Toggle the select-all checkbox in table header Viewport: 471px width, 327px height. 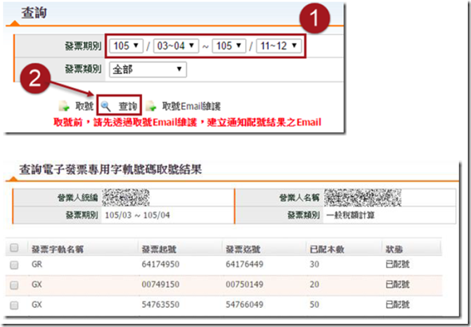click(14, 248)
